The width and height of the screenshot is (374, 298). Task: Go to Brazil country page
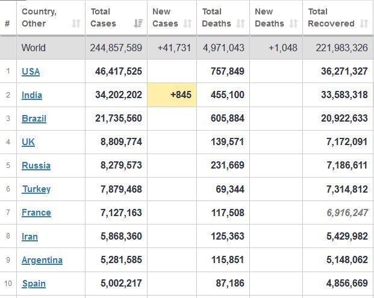[34, 118]
